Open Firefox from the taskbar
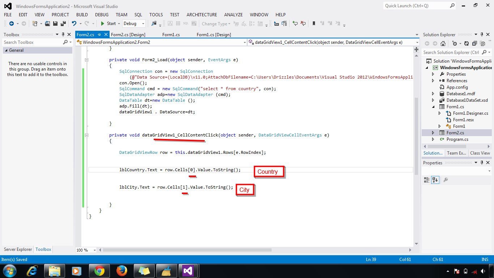Viewport: 494px width, 278px height. click(x=122, y=270)
